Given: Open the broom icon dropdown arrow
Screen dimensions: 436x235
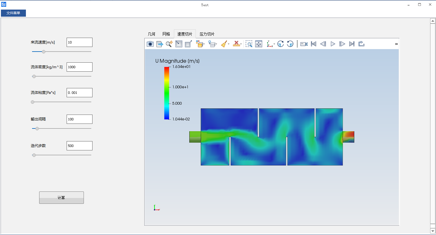Looking at the screenshot, I should pyautogui.click(x=229, y=44).
